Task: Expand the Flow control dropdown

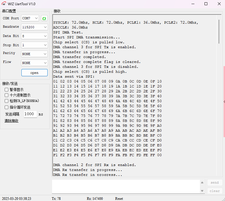Action: [x=34, y=63]
